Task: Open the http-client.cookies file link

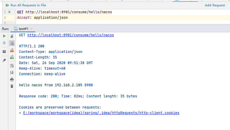Action: 101,113
